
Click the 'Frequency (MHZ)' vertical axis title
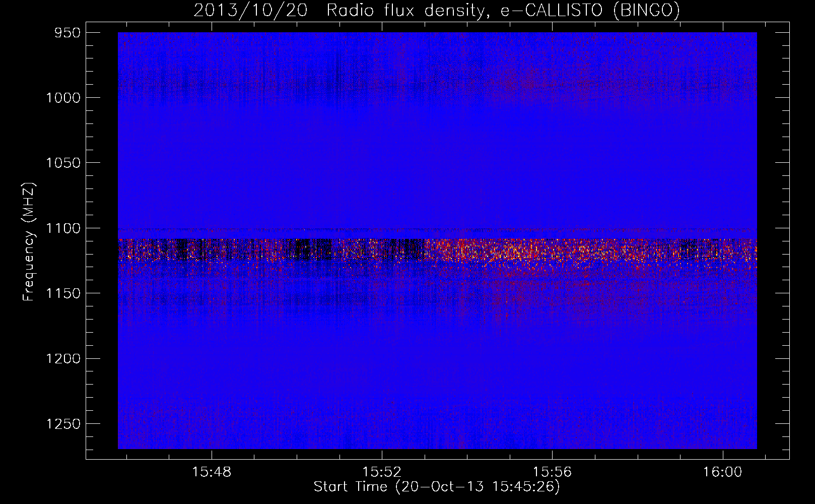[x=29, y=242]
